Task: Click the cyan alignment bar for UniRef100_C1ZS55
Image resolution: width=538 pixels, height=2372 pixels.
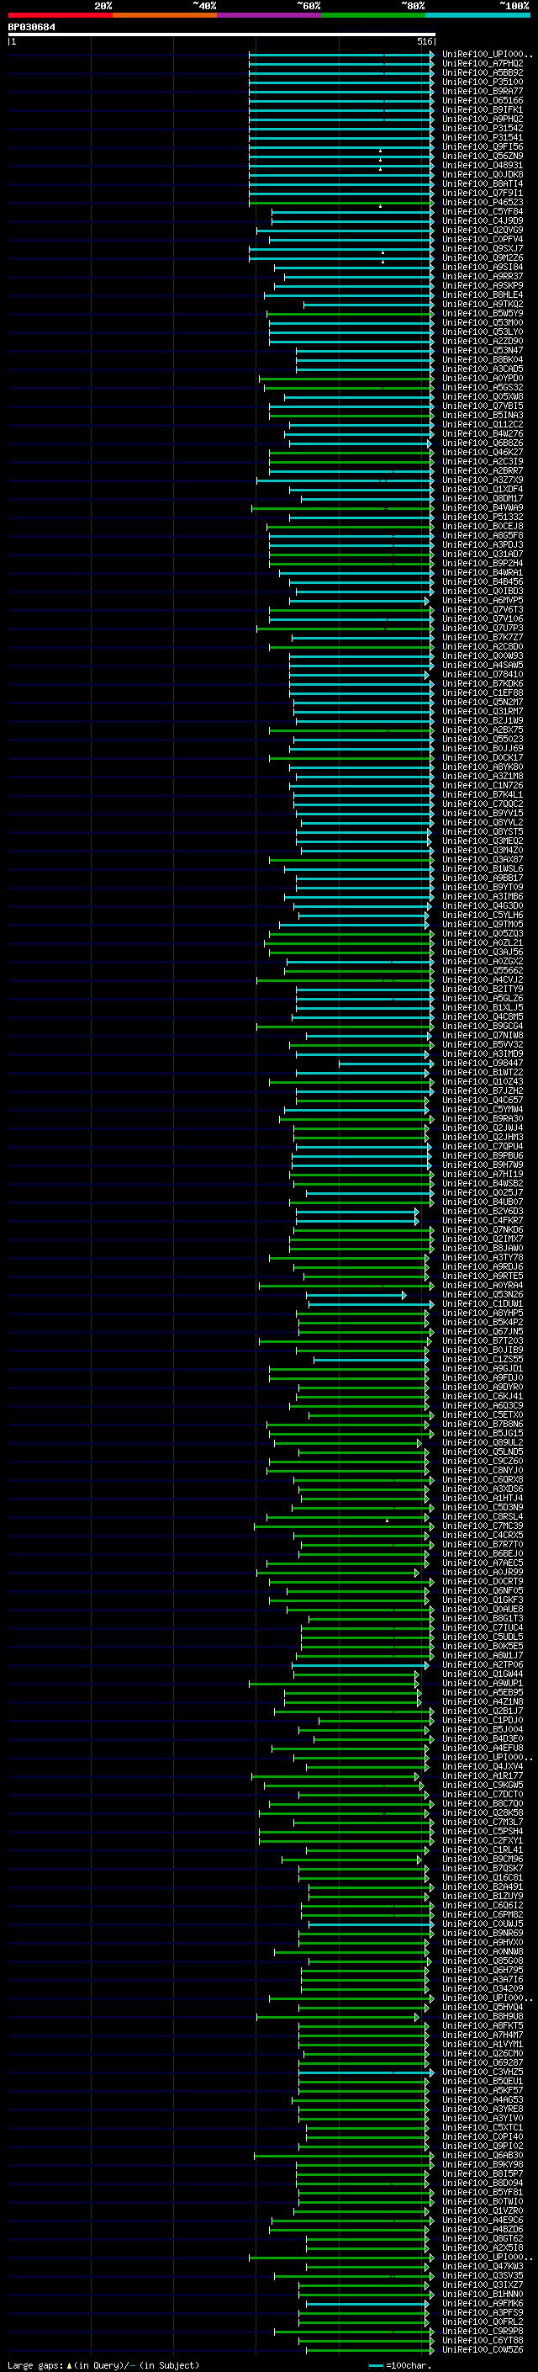Action: click(x=372, y=1359)
